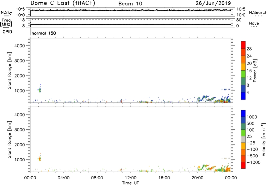267x185 pixels.
Task: Click the gray swatch in the Velocity colorbar
Action: click(243, 139)
